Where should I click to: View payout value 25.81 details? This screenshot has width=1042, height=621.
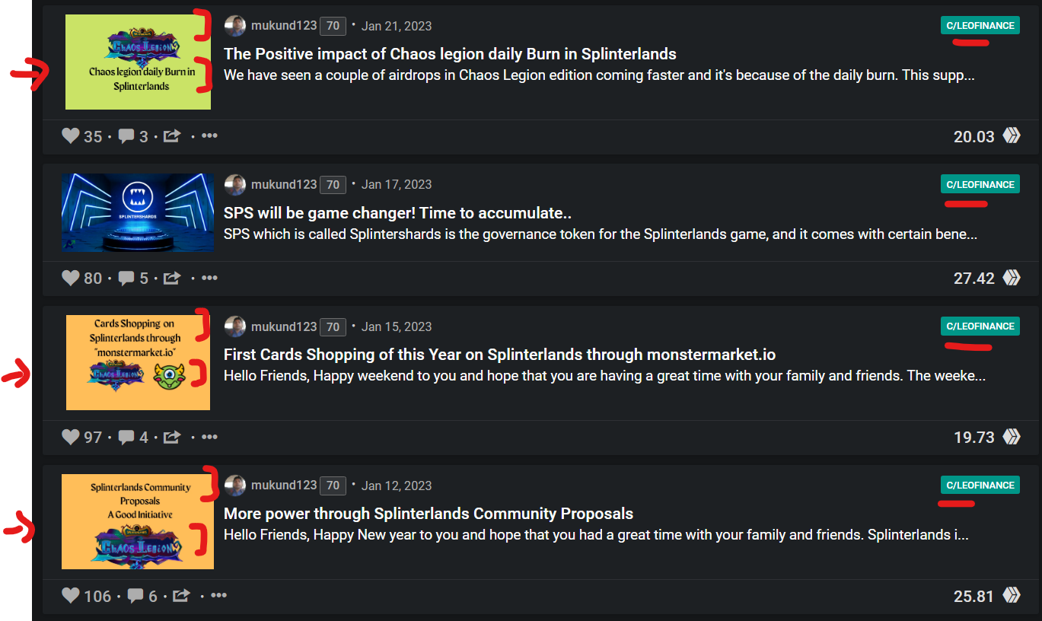[x=973, y=596]
